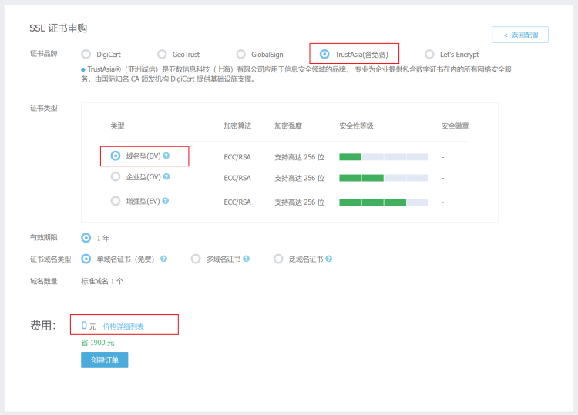Click the 有效期限 label
578x415 pixels.
tap(43, 237)
